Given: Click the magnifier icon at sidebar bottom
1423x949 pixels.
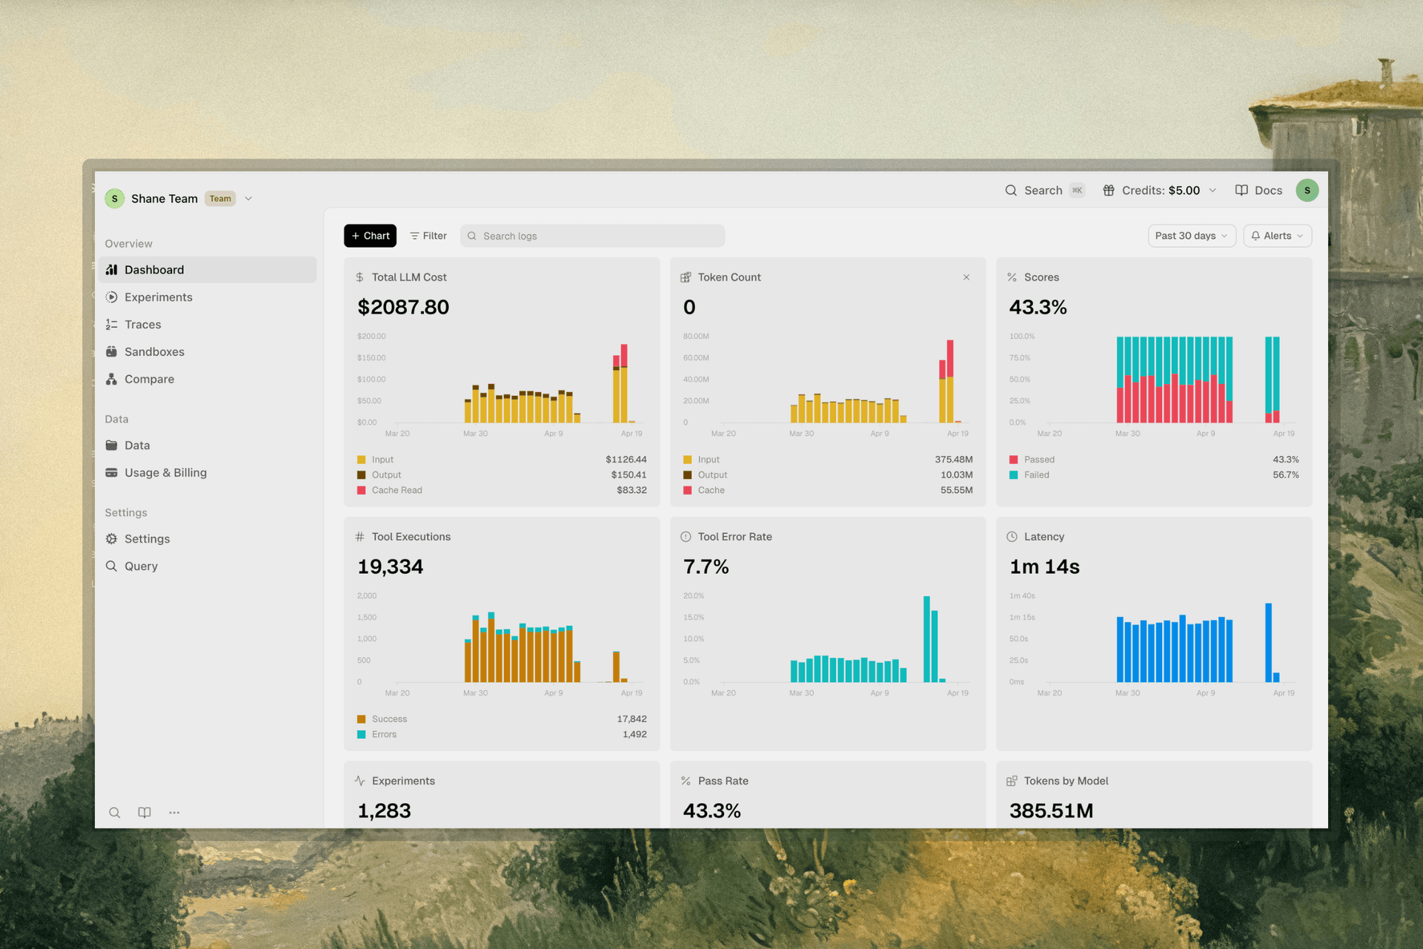Looking at the screenshot, I should click(x=115, y=813).
